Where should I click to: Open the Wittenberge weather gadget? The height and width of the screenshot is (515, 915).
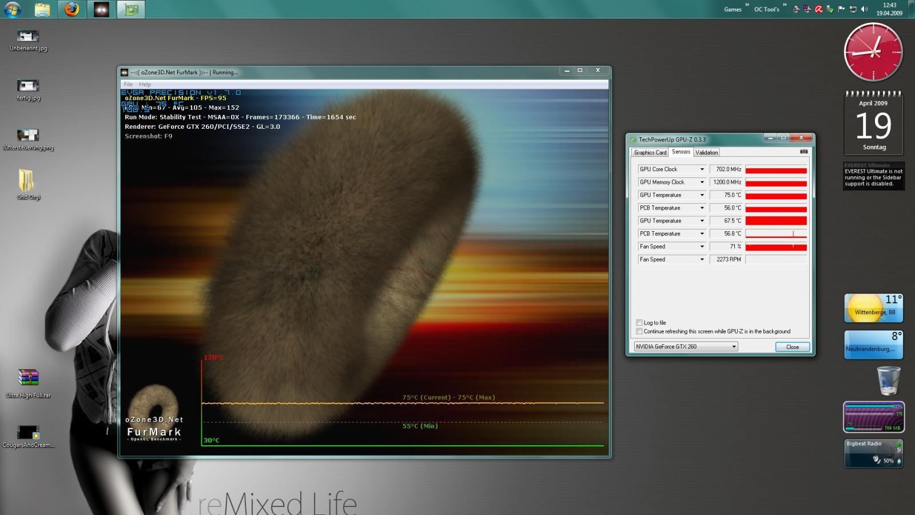click(x=873, y=308)
